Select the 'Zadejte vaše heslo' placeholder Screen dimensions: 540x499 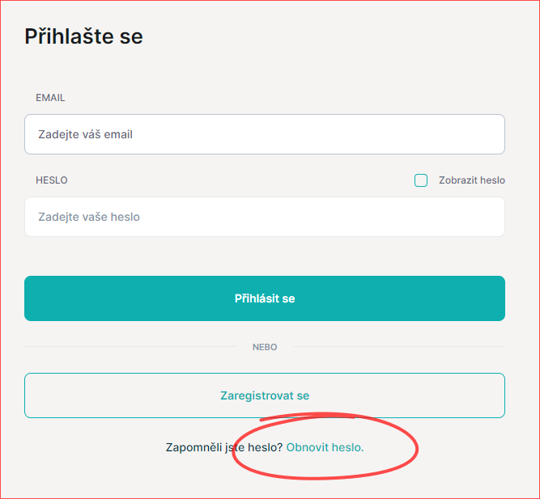coord(89,217)
